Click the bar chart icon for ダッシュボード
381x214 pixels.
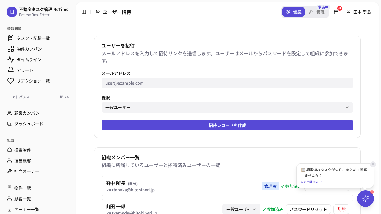coord(10,124)
